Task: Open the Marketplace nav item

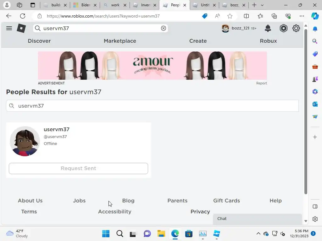Action: coord(120,41)
